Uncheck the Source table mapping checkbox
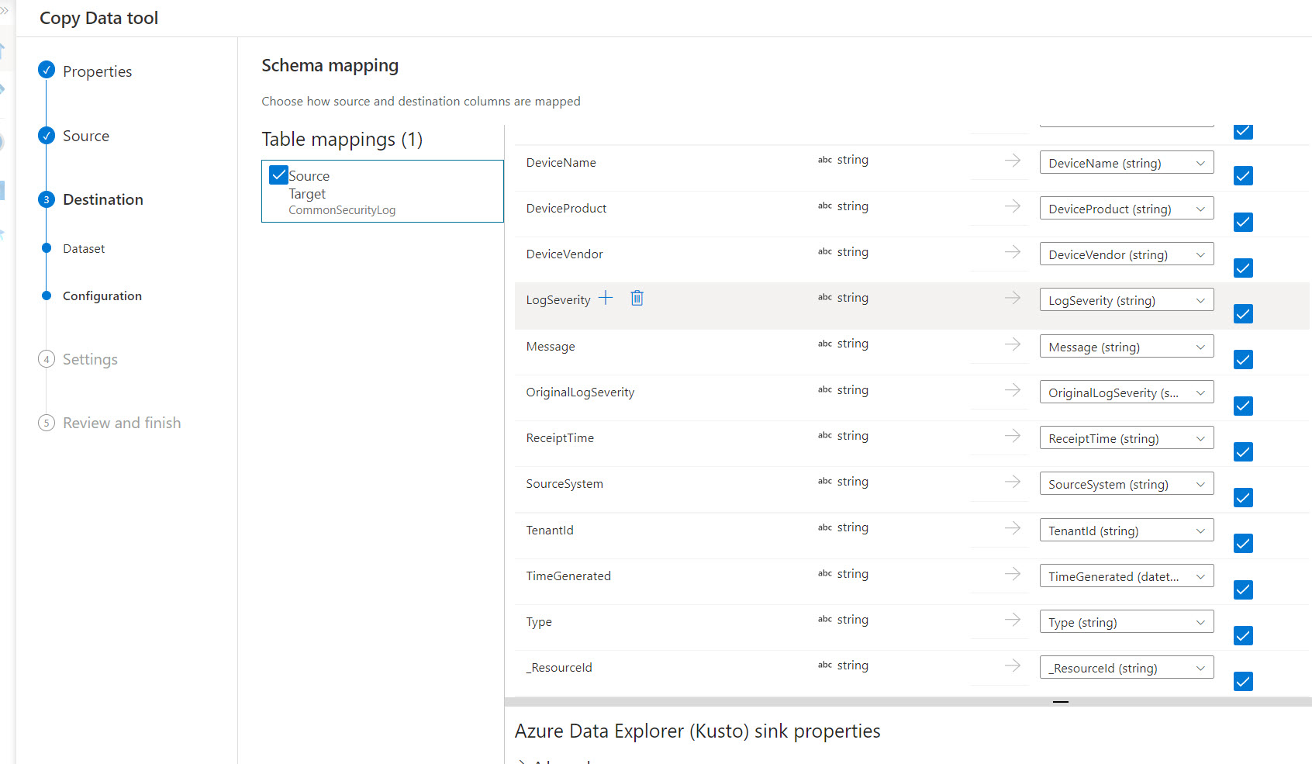The height and width of the screenshot is (764, 1312). point(278,175)
